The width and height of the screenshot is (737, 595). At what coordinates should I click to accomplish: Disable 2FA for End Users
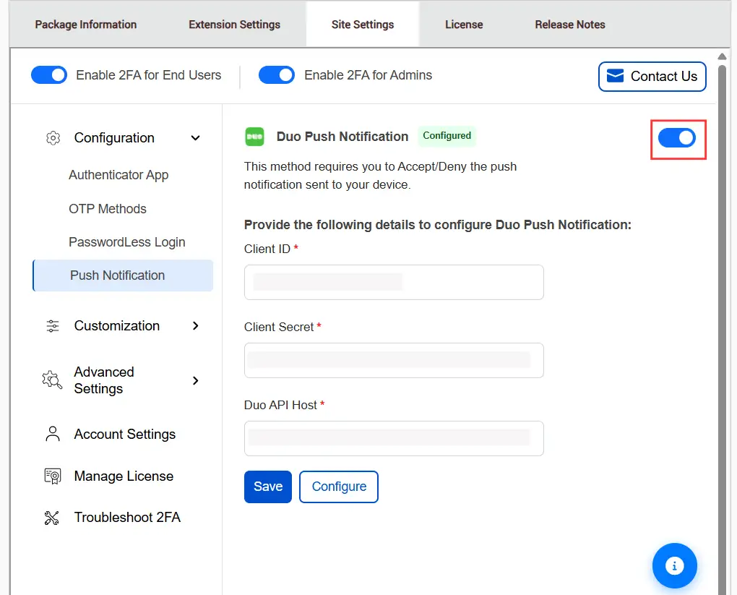[x=48, y=74]
